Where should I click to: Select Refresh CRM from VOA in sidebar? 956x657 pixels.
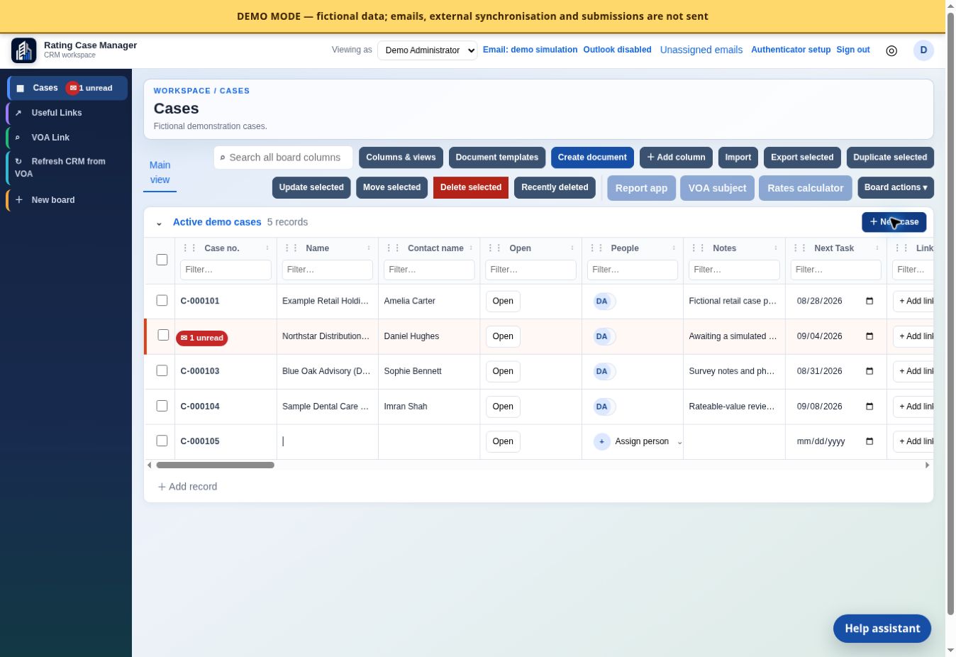[68, 167]
